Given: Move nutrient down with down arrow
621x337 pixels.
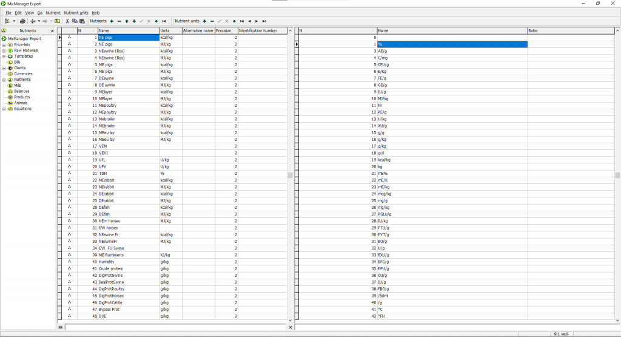Looking at the screenshot, I should (134, 21).
